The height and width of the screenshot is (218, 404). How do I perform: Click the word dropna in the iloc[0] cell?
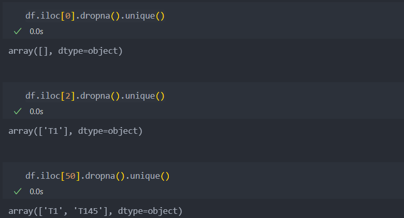(95, 16)
